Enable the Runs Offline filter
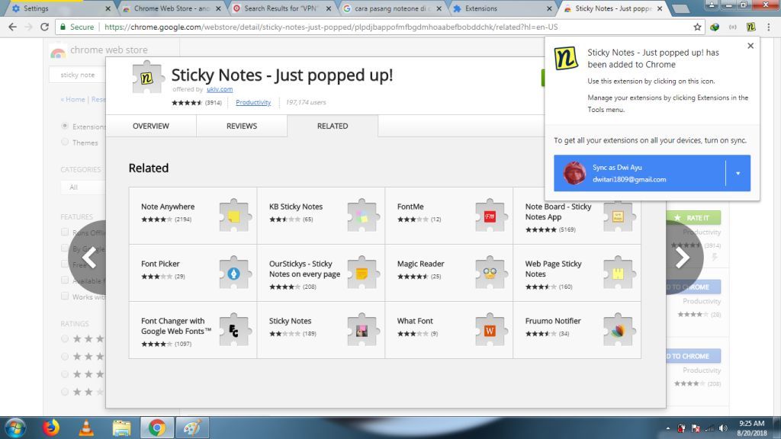The height and width of the screenshot is (439, 781). pyautogui.click(x=65, y=232)
